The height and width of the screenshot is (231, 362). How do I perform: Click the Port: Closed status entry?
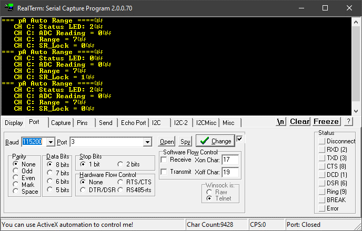320,225
